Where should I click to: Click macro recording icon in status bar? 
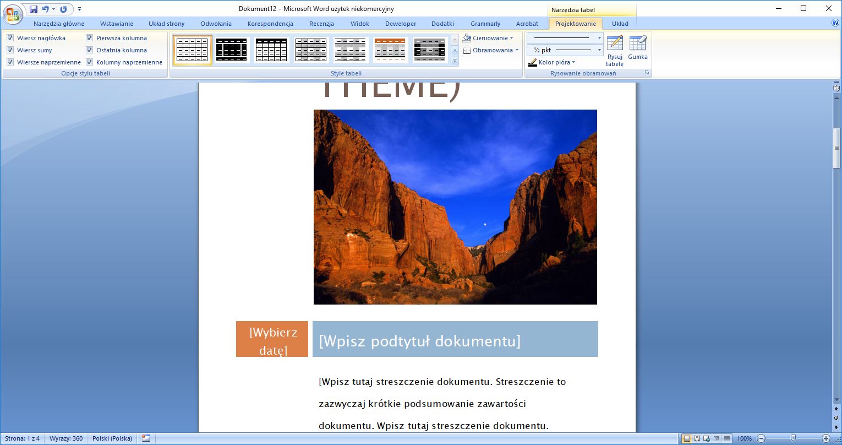[146, 438]
